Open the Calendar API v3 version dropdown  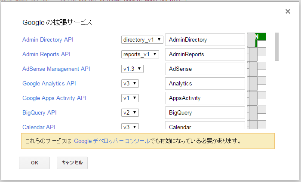(130, 126)
